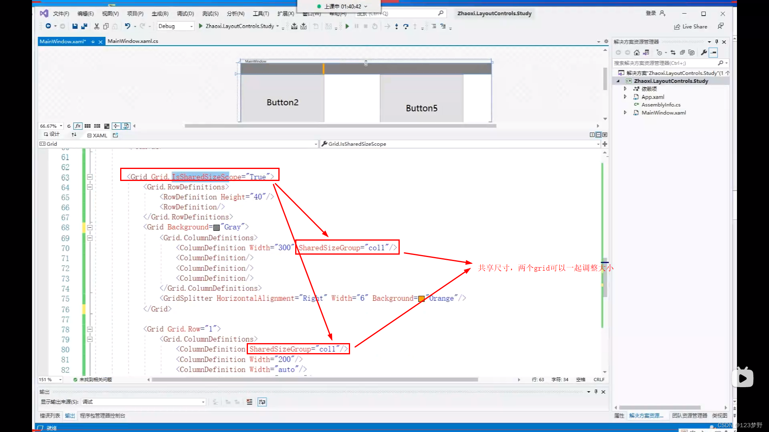The height and width of the screenshot is (432, 769).
Task: Click the Orange color swatch on line 75
Action: coord(421,299)
